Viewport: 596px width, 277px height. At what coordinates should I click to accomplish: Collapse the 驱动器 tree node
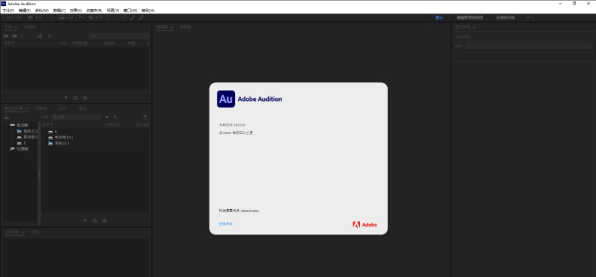pyautogui.click(x=6, y=125)
